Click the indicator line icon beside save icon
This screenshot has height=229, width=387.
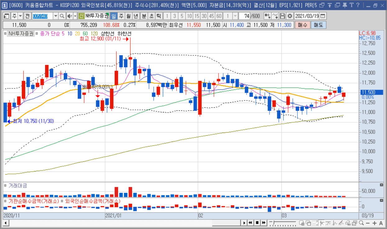tap(275, 16)
